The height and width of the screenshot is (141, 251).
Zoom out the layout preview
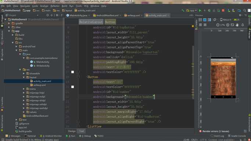coord(218,25)
